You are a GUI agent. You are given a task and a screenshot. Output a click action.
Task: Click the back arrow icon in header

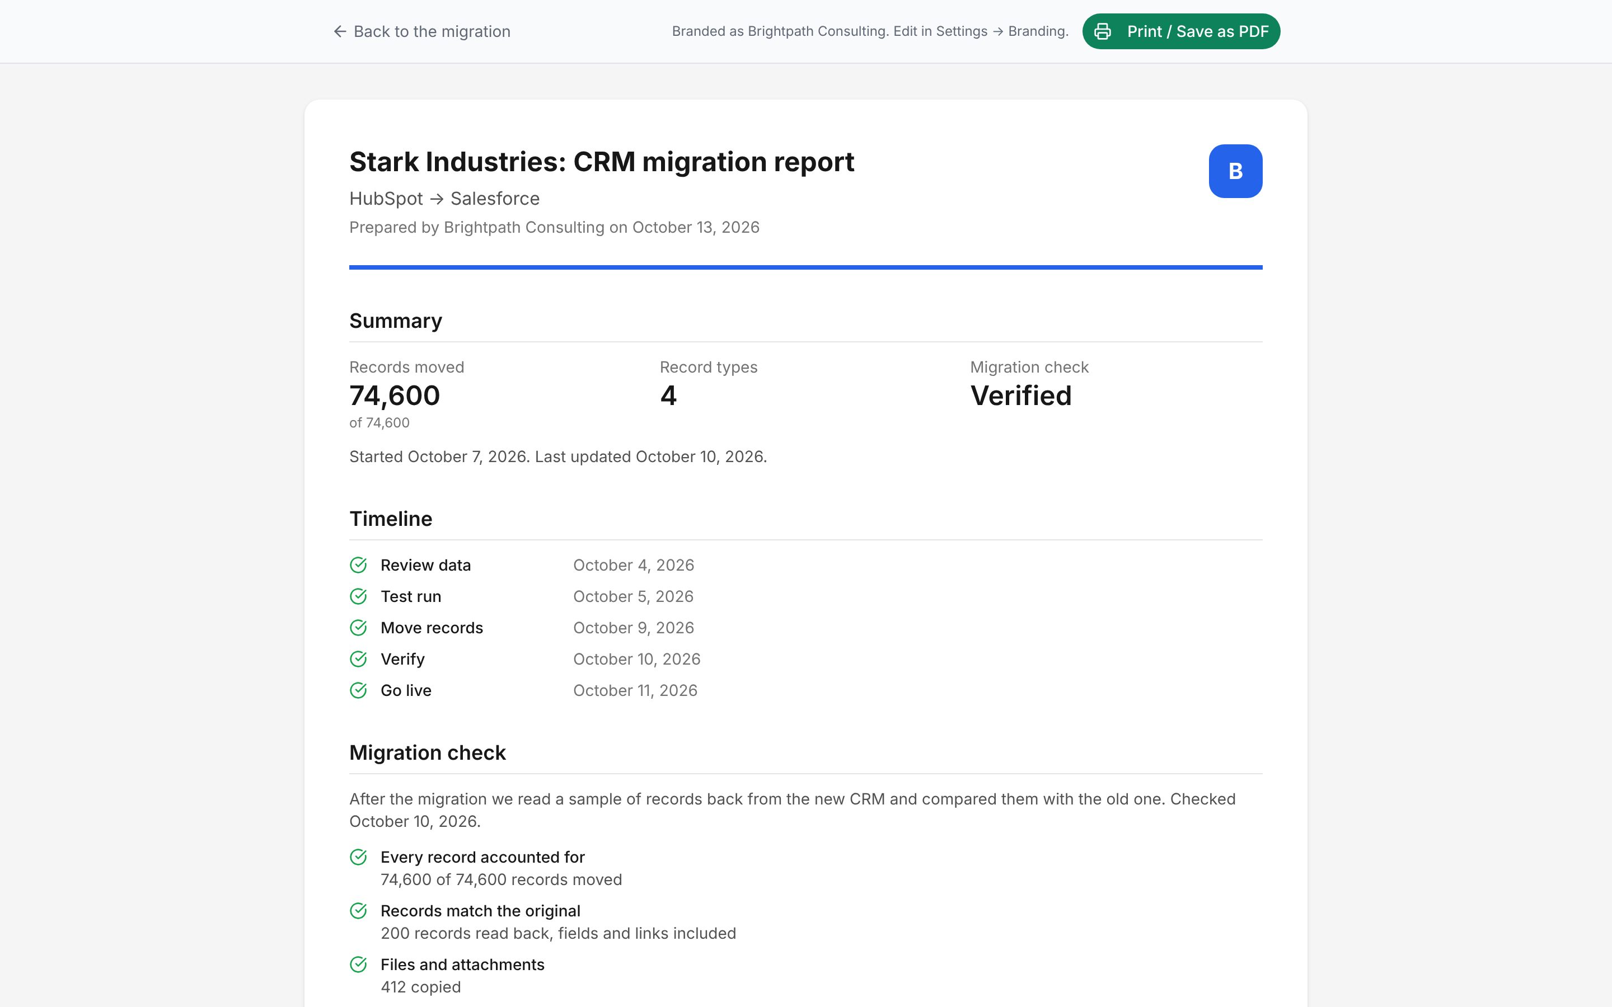[x=340, y=31]
